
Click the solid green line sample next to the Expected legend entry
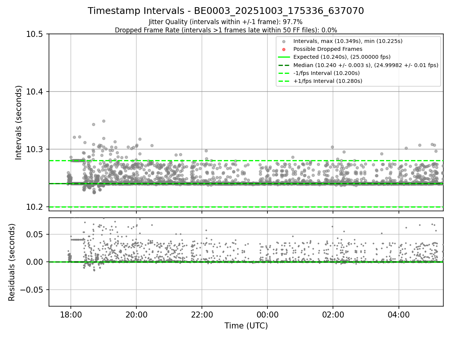[x=284, y=57]
